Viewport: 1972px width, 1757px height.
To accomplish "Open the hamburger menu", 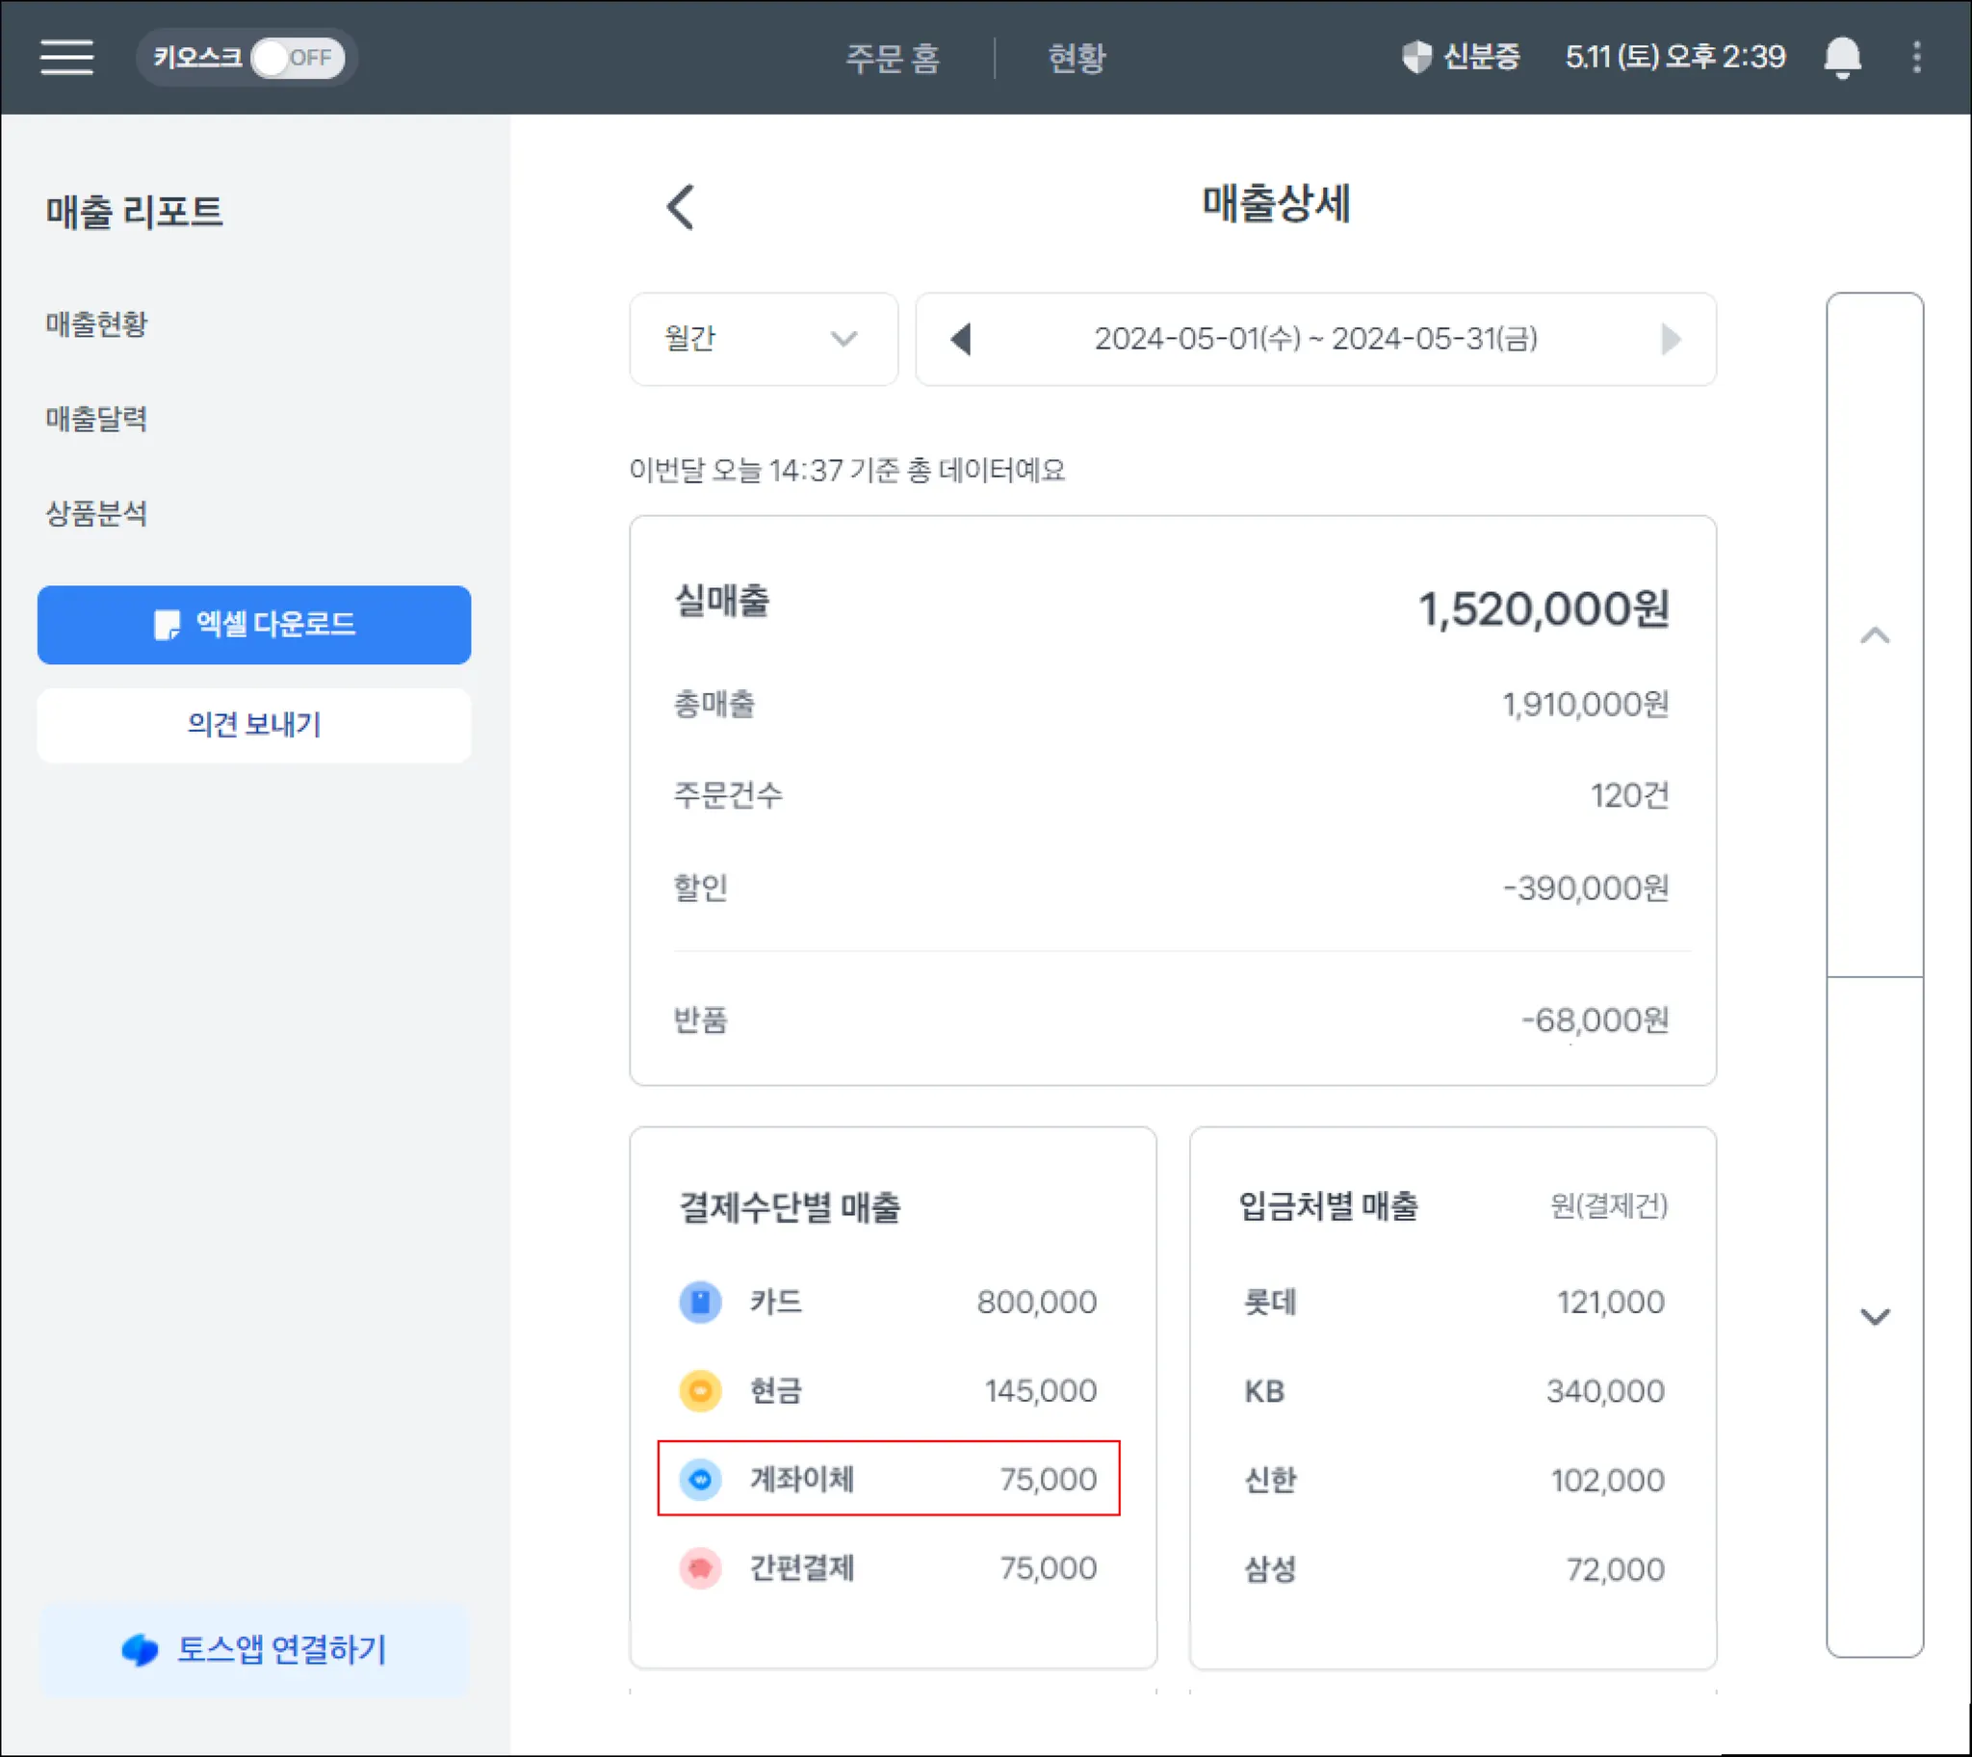I will (66, 57).
